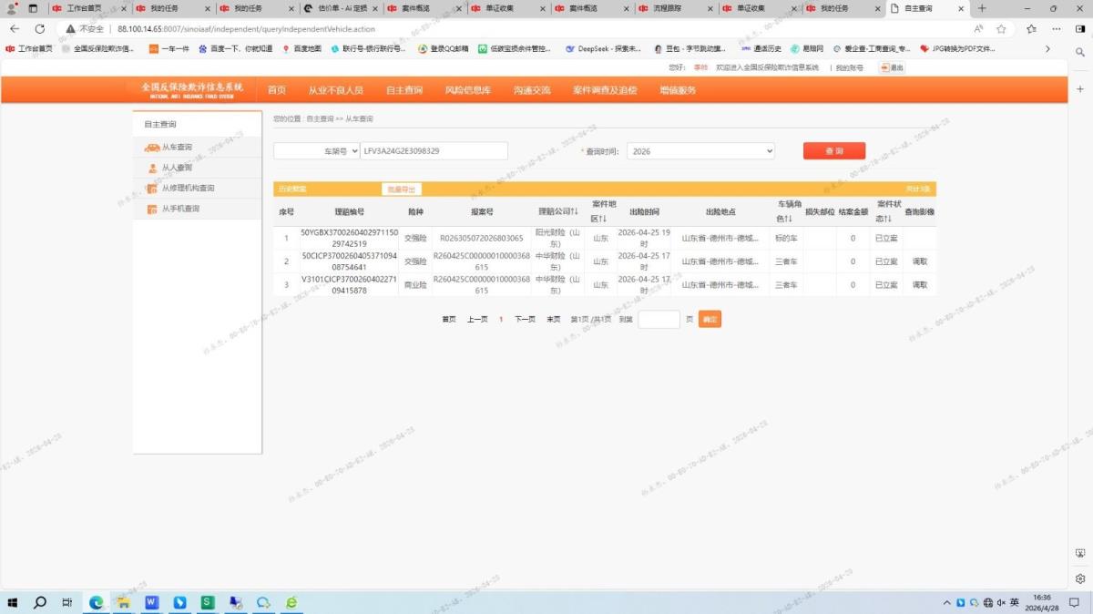Screen dimensions: 1093x614
Task: Select report number R026305072026803065
Action: tap(482, 238)
